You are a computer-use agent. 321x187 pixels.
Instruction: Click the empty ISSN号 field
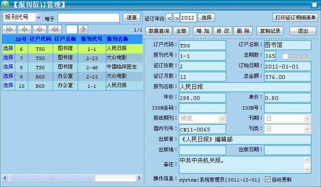point(287,108)
